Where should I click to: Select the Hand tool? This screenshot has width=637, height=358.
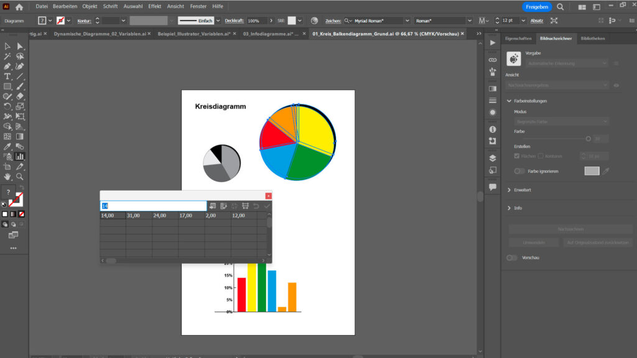pyautogui.click(x=7, y=177)
